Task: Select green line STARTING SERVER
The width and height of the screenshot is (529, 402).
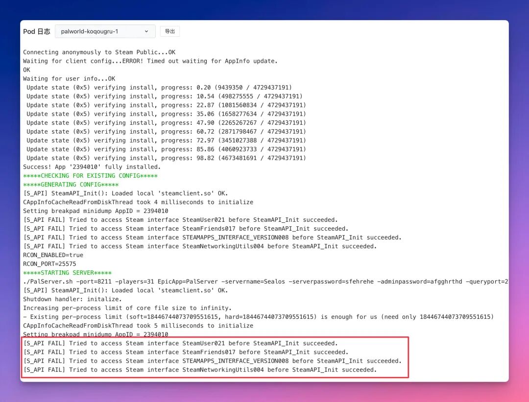Action: coord(68,273)
